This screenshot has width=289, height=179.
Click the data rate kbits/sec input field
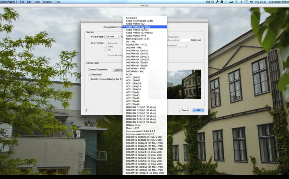point(186,40)
